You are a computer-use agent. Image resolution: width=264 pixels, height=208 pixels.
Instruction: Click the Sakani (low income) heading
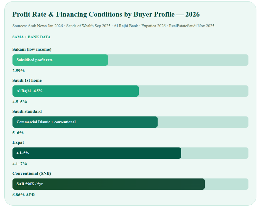pyautogui.click(x=32, y=49)
